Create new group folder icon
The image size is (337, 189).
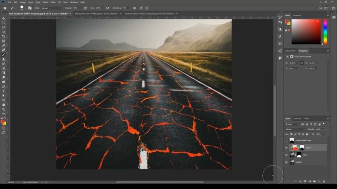[x=314, y=182]
